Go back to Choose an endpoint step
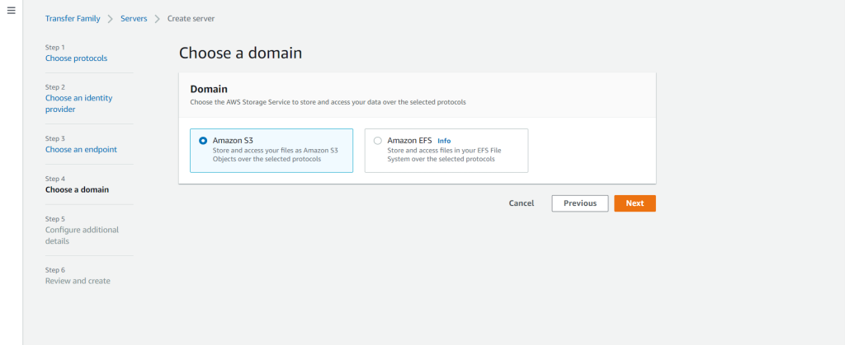The height and width of the screenshot is (345, 845). coord(81,149)
